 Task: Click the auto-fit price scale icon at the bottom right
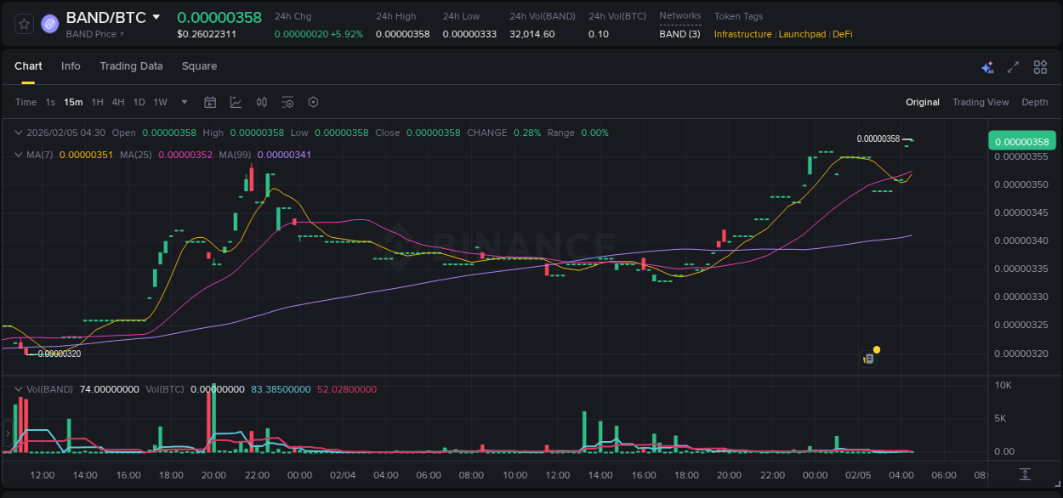point(1025,474)
